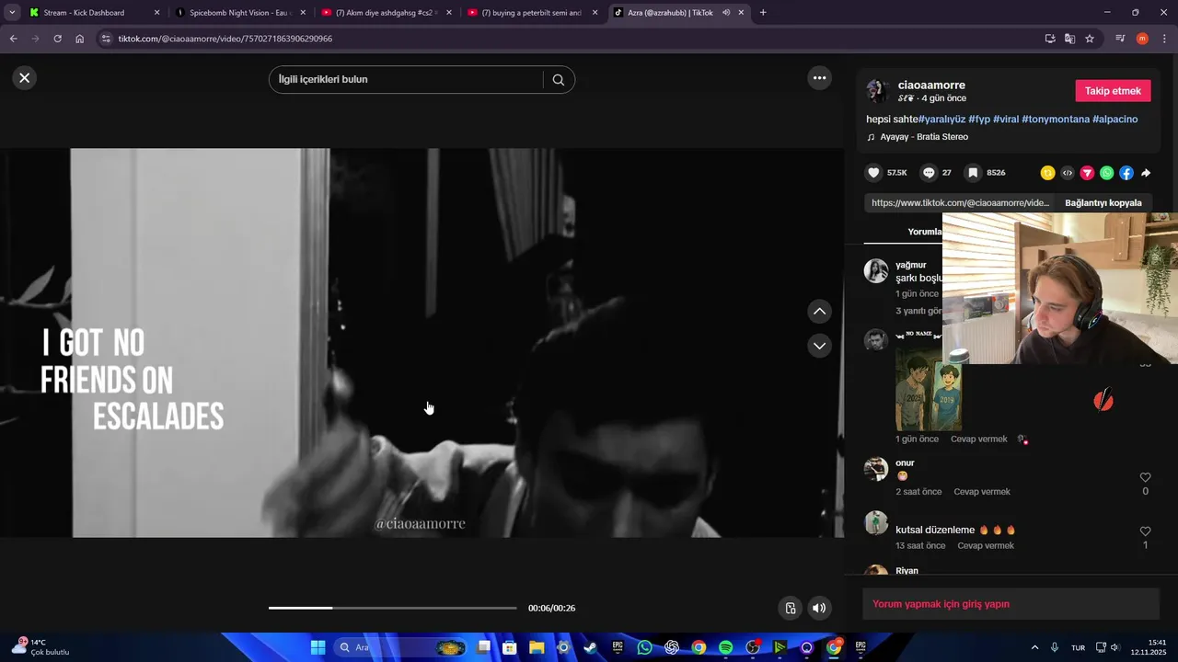Reply to the kutsal düzenleme comment
The image size is (1178, 662).
point(986,546)
